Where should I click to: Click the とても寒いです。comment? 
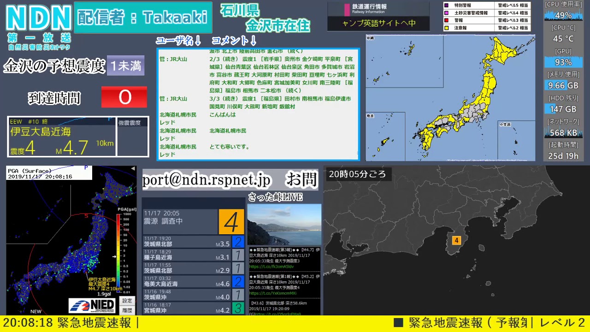tap(230, 147)
